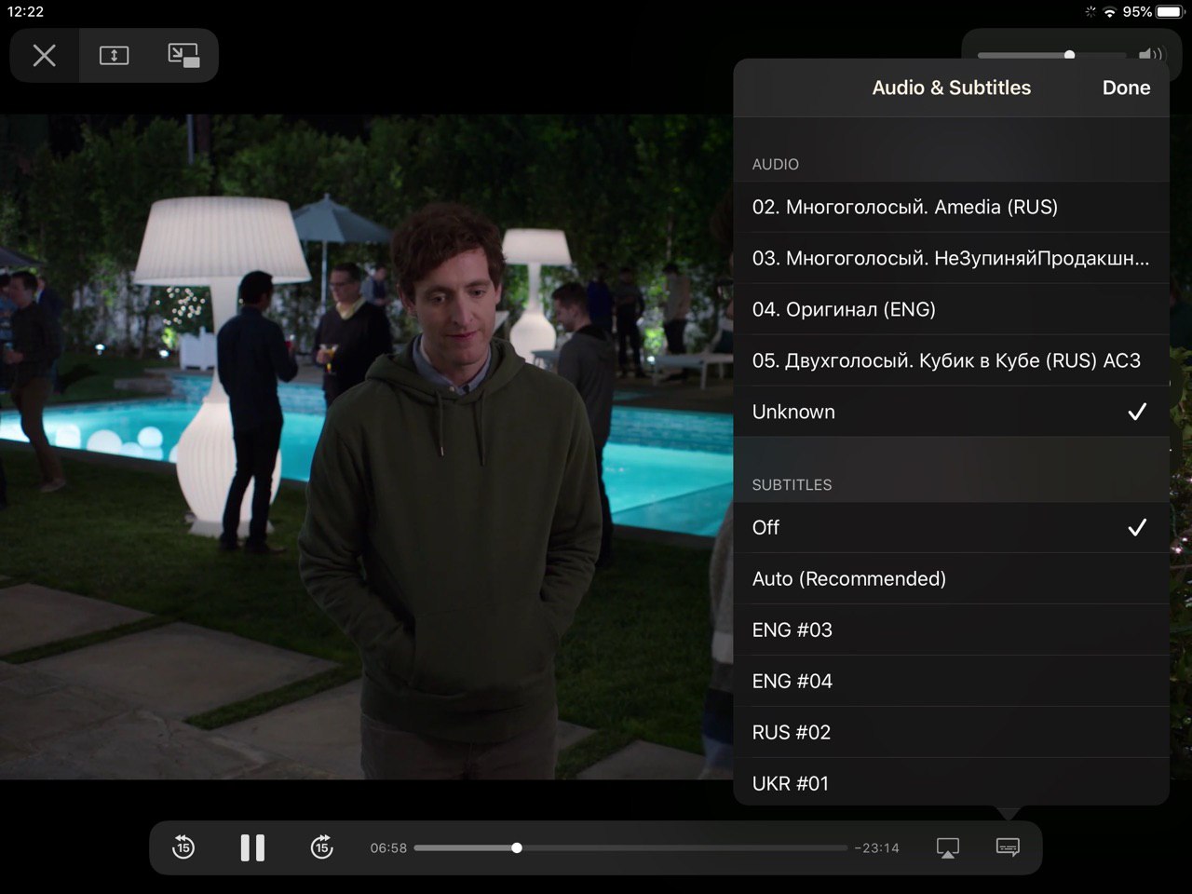Select audio track 02 Amedia (RUS)
This screenshot has width=1192, height=894.
(951, 207)
